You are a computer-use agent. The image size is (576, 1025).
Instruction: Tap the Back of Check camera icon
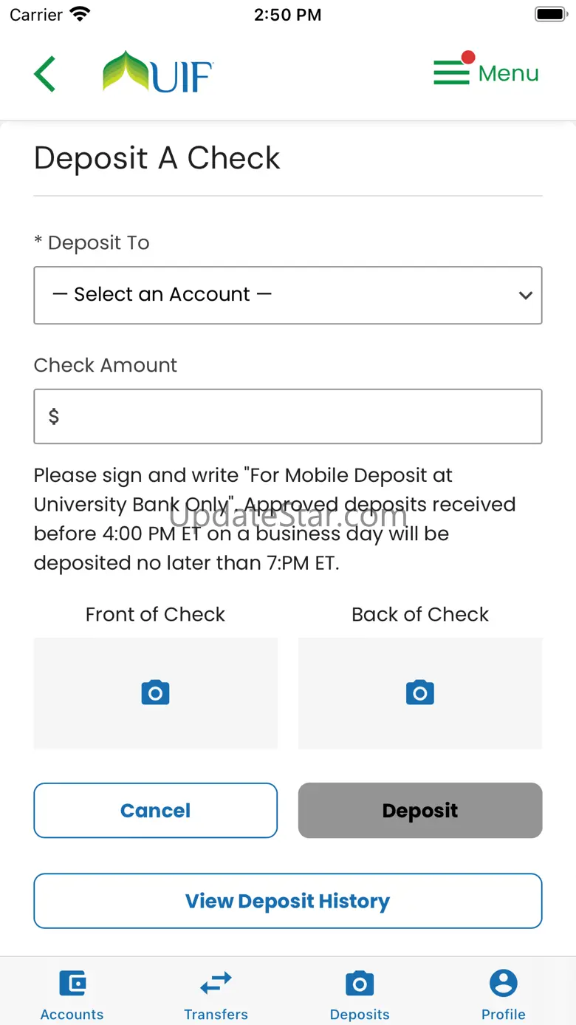[420, 692]
